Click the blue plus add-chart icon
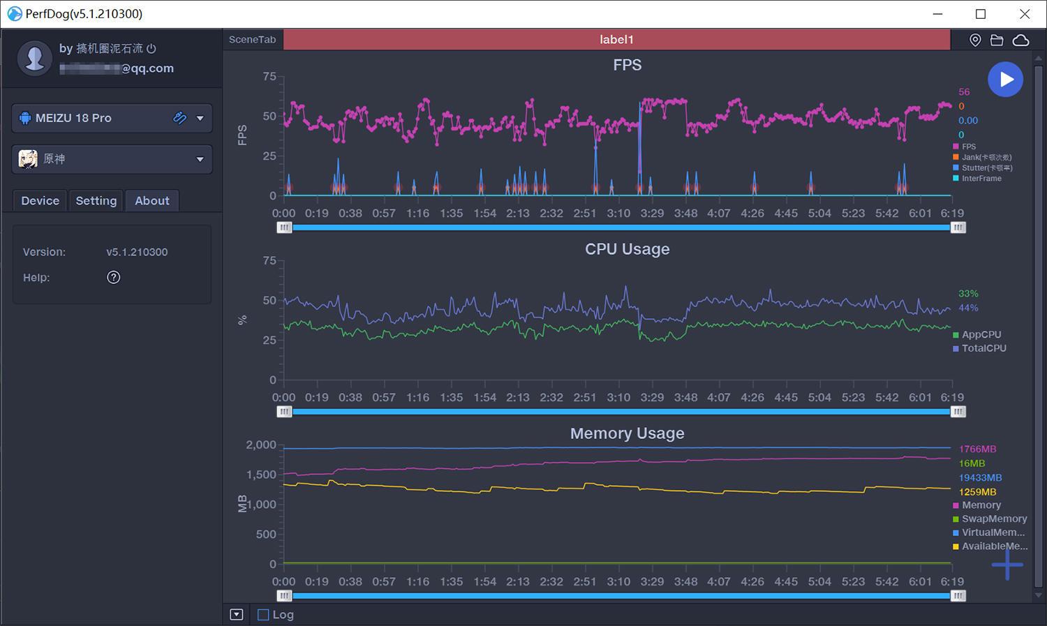This screenshot has width=1047, height=626. 1007,565
